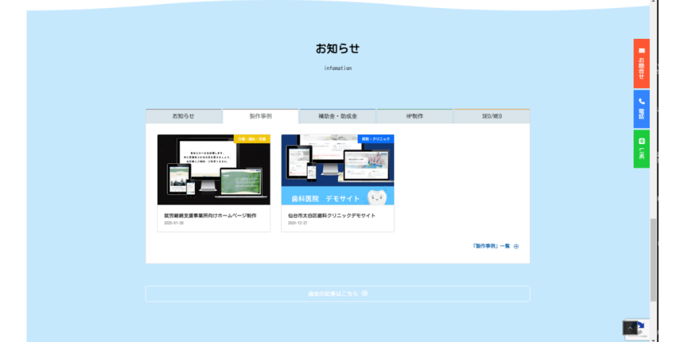Click the orange お問合せ envelope contact button

tap(641, 63)
